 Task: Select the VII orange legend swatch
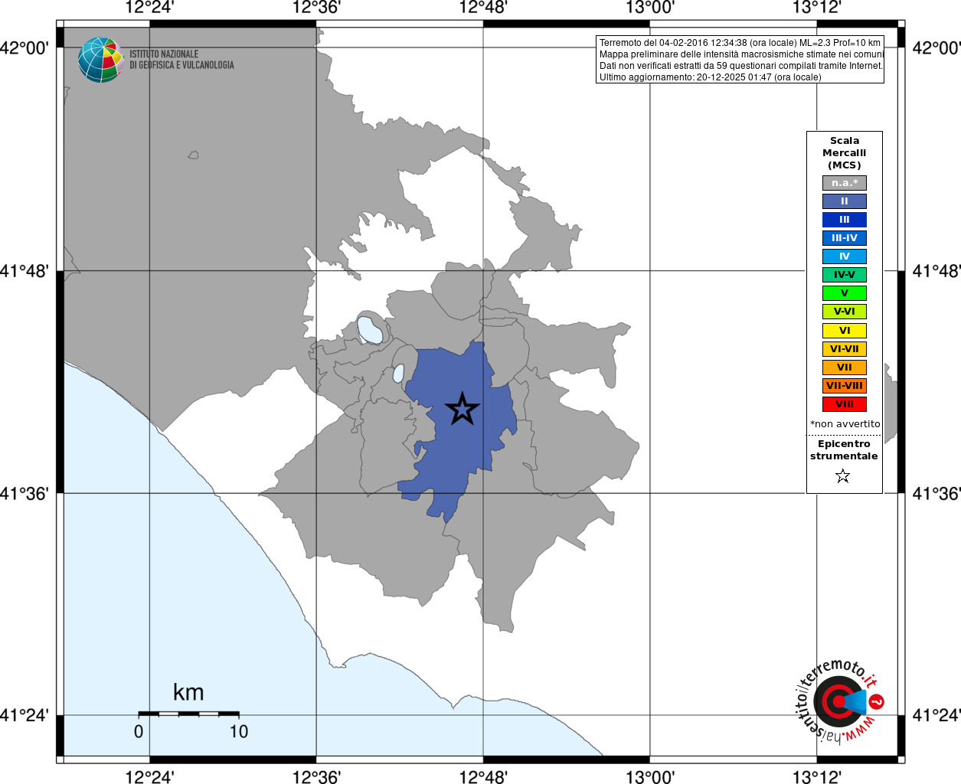(845, 367)
